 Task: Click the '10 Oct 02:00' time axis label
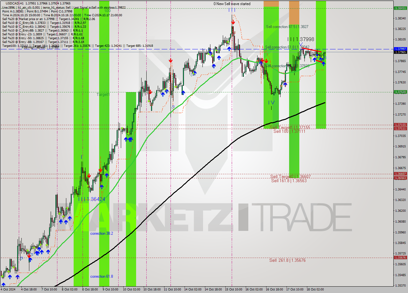(x=131, y=289)
